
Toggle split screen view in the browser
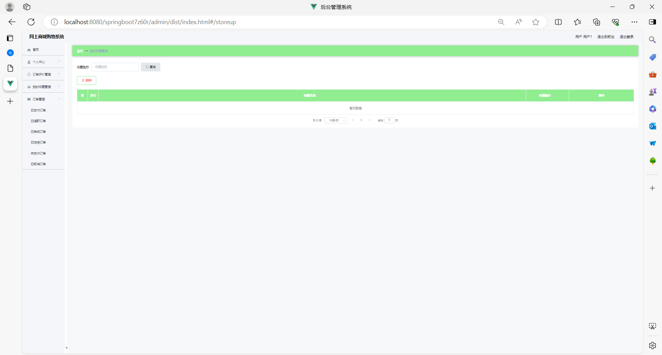(559, 22)
